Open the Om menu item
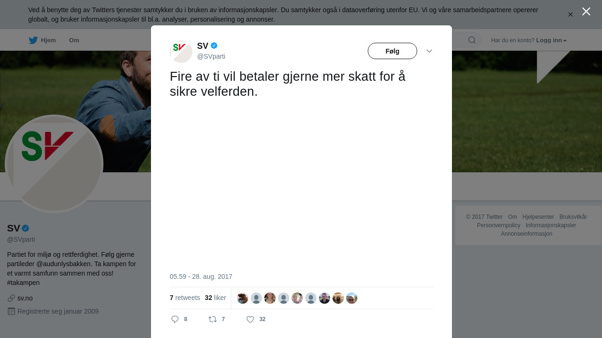 point(74,40)
